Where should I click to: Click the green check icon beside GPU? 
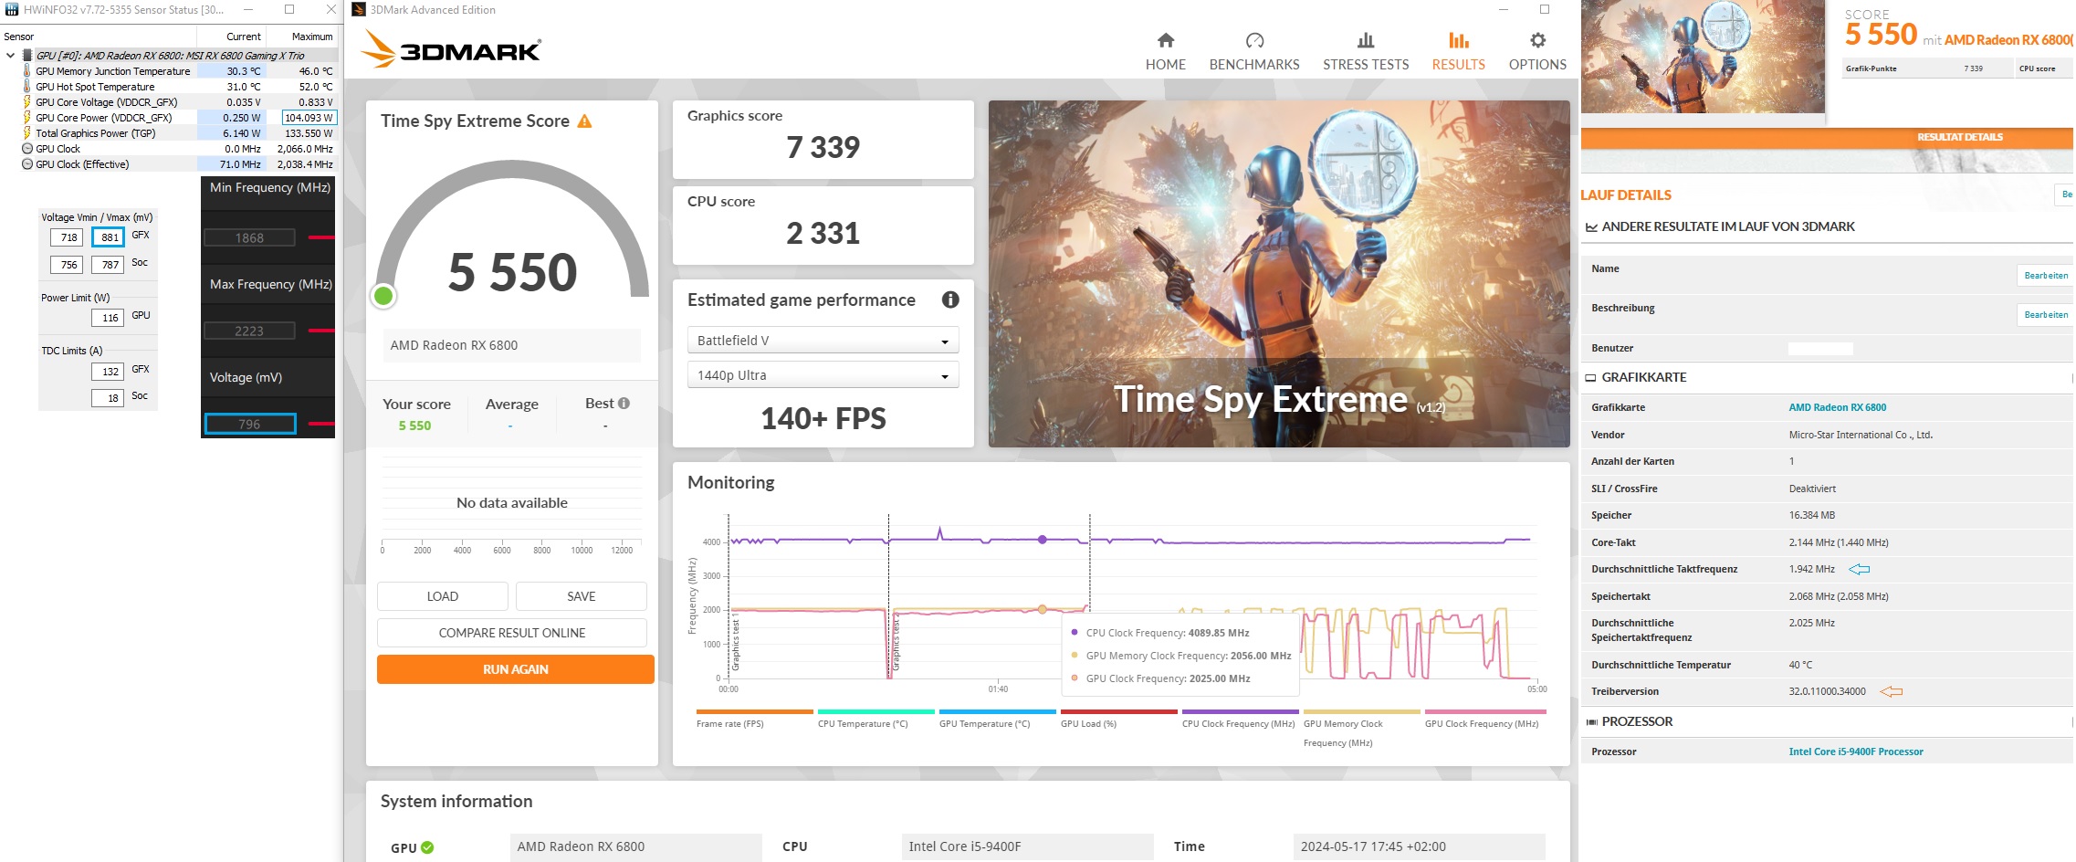point(427,847)
